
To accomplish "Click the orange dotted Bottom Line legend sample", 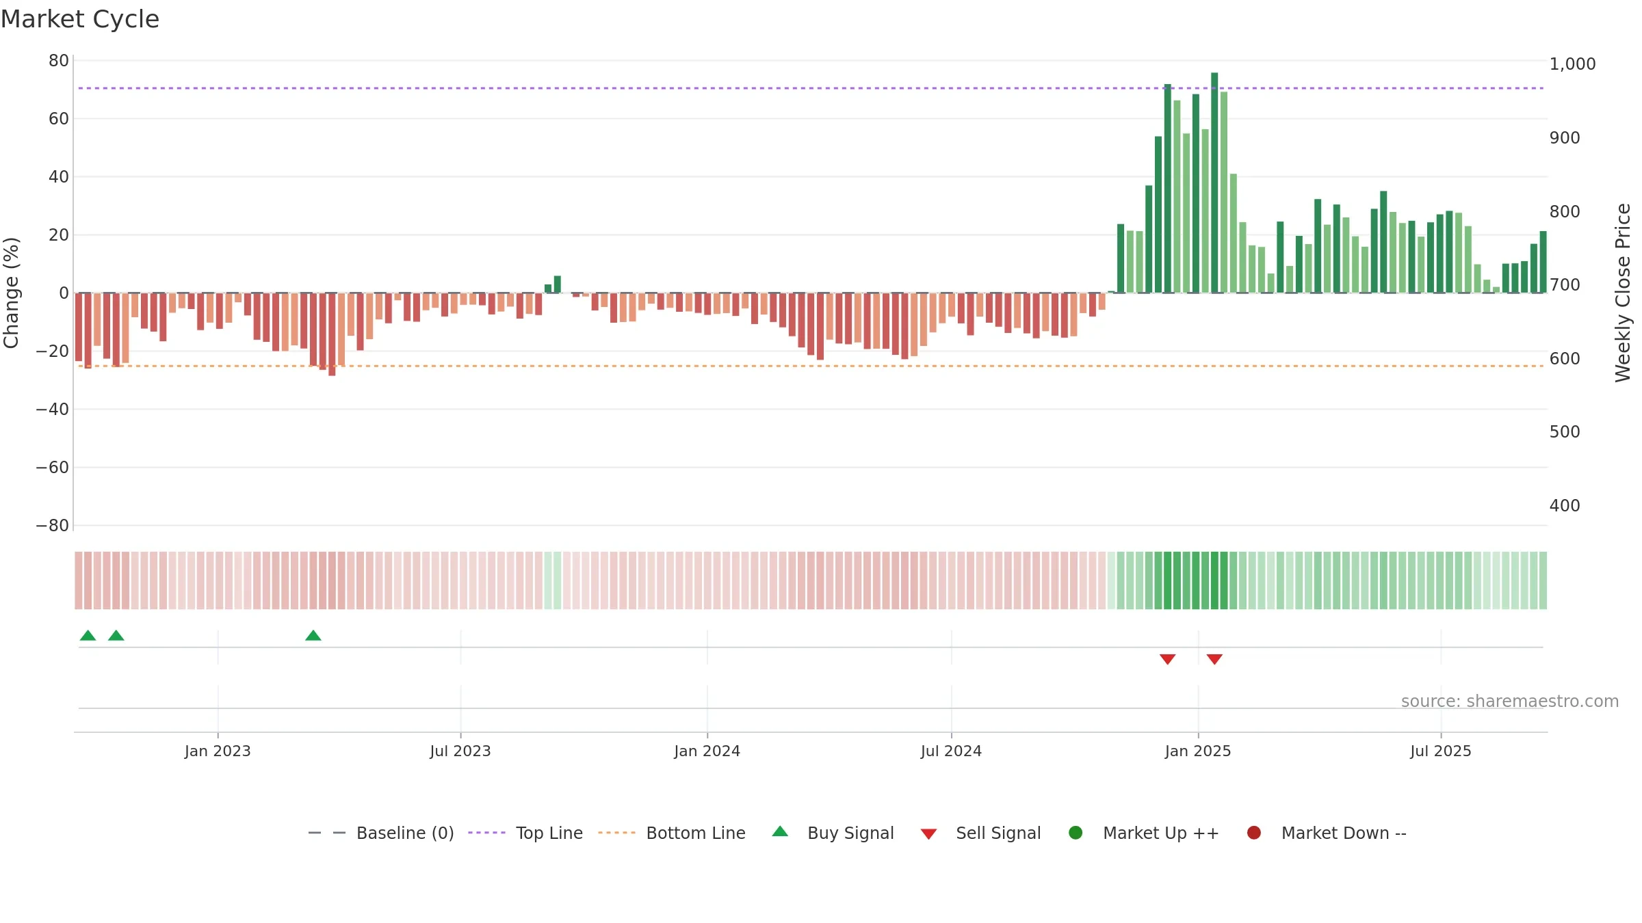I will coord(616,833).
